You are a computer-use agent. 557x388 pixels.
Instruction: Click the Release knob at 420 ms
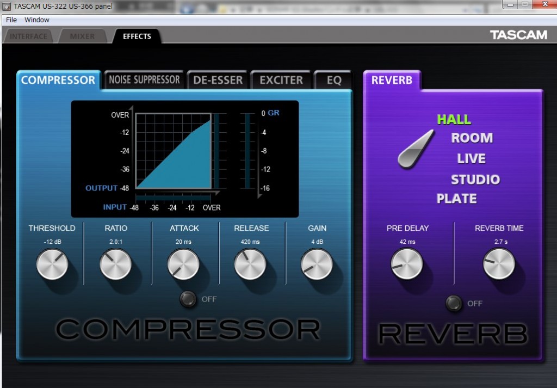(250, 264)
